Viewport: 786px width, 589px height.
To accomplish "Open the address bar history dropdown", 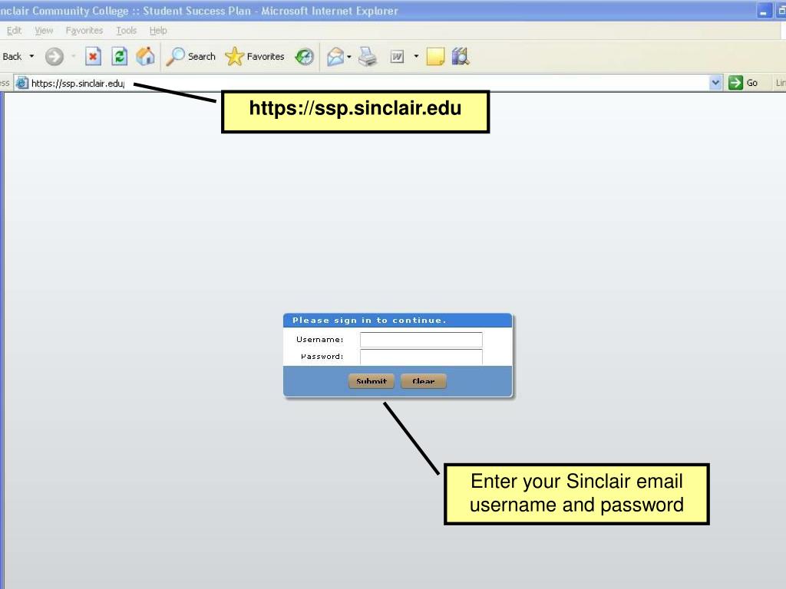I will coord(715,83).
